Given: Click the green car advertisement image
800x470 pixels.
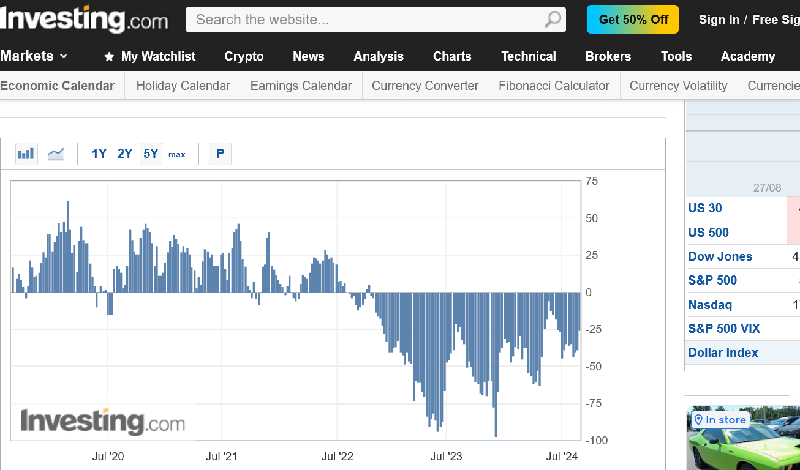Looking at the screenshot, I should [743, 438].
